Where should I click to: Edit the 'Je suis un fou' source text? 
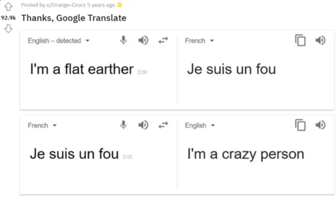coord(128,157)
